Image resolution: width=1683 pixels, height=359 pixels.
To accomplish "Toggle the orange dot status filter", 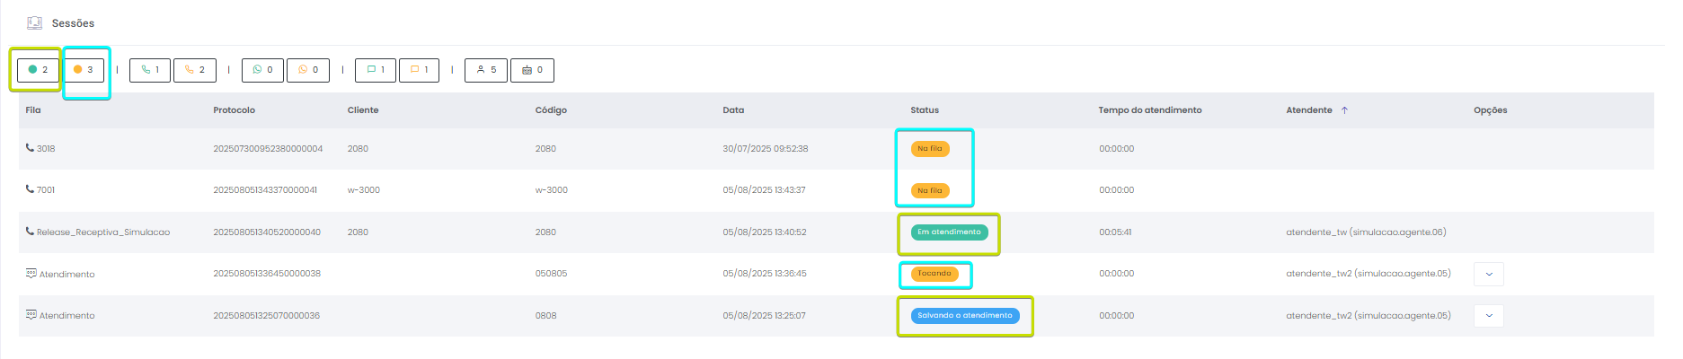I will (x=84, y=70).
